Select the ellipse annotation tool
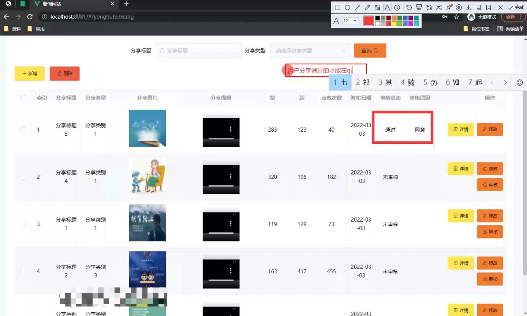 pos(347,7)
